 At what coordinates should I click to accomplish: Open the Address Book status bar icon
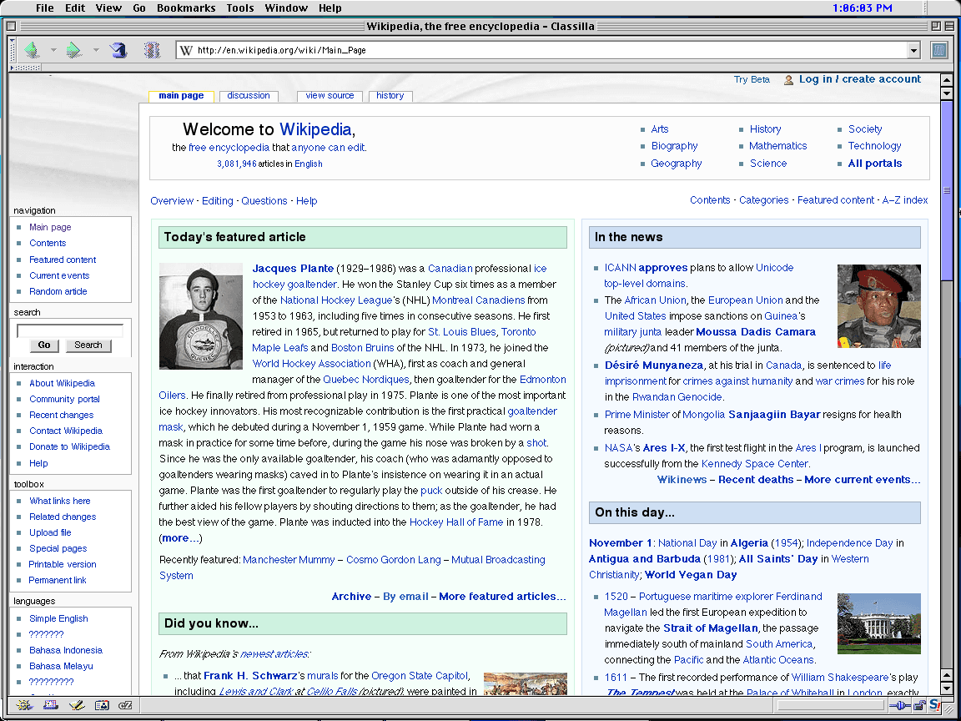[103, 705]
